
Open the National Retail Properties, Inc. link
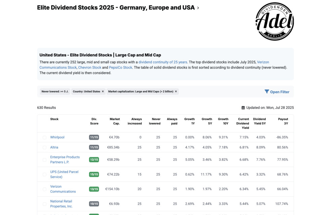click(x=61, y=204)
